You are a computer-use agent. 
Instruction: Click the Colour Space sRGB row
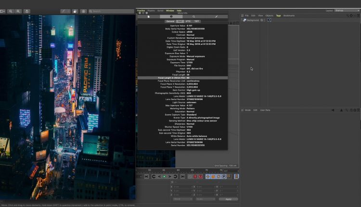[183, 32]
